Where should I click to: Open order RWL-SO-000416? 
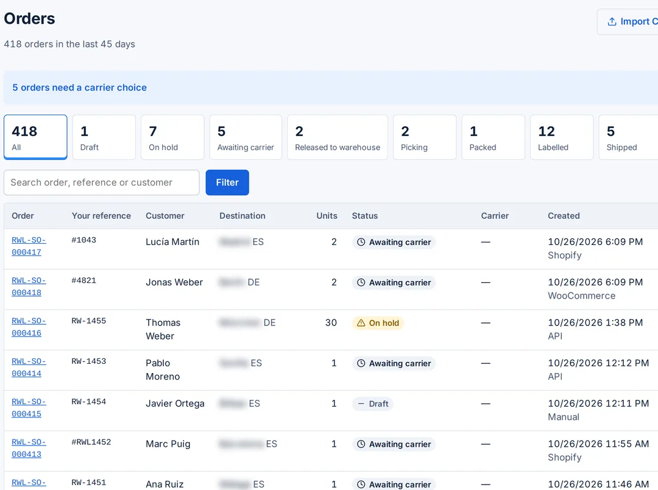[29, 327]
